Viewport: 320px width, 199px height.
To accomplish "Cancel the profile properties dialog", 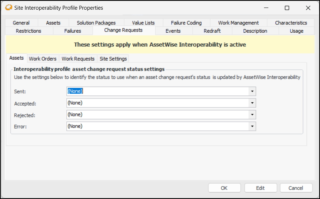I will (296, 188).
